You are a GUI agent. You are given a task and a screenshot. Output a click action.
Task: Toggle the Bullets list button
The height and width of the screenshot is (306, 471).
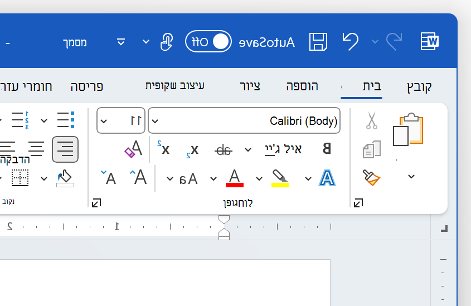click(66, 120)
